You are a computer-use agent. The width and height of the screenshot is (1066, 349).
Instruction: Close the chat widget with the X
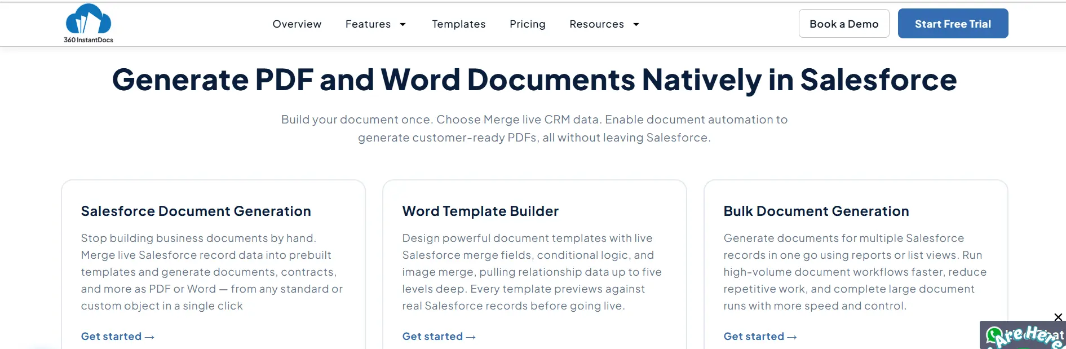point(1058,317)
